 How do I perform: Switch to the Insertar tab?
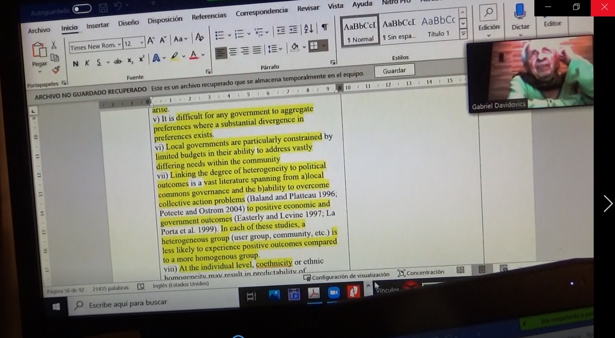point(97,25)
